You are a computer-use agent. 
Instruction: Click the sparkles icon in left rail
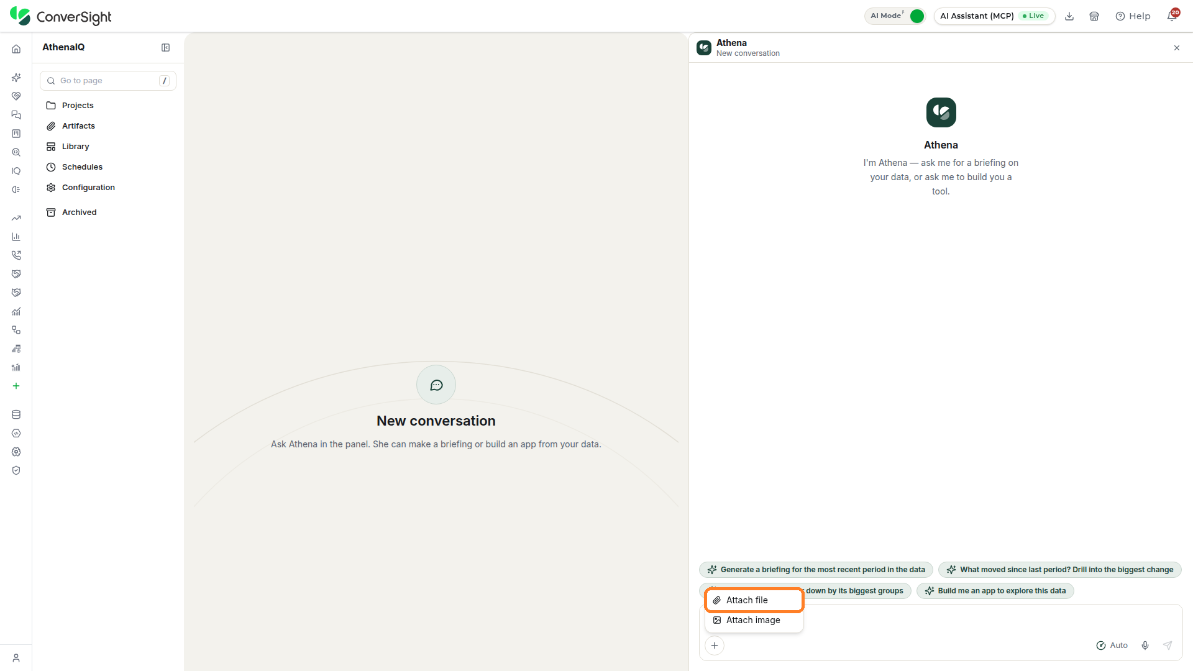click(16, 78)
